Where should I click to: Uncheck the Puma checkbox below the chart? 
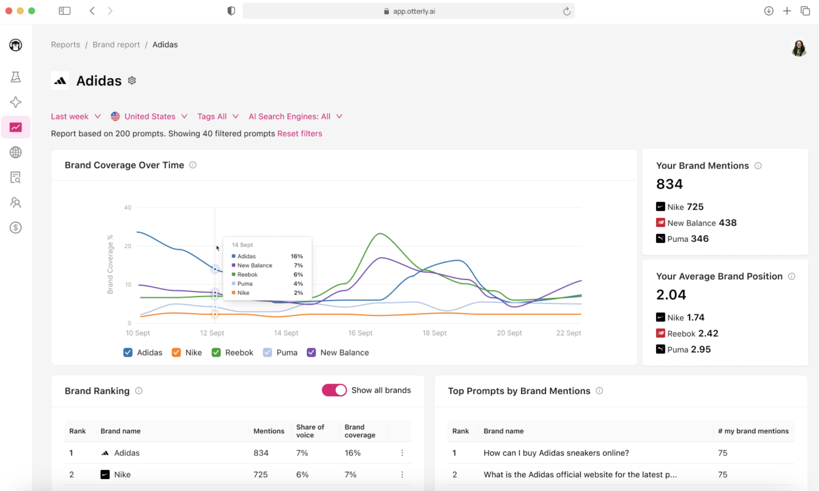(267, 352)
